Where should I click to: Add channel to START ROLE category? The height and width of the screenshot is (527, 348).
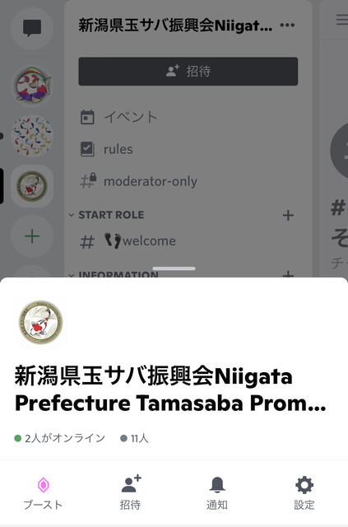[288, 215]
